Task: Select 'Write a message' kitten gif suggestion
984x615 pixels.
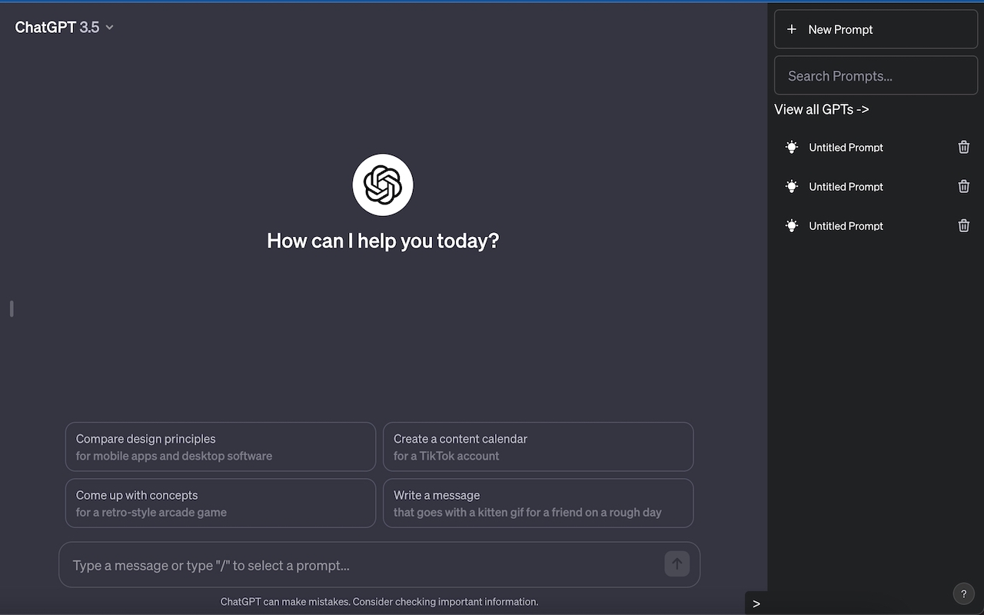Action: click(538, 504)
